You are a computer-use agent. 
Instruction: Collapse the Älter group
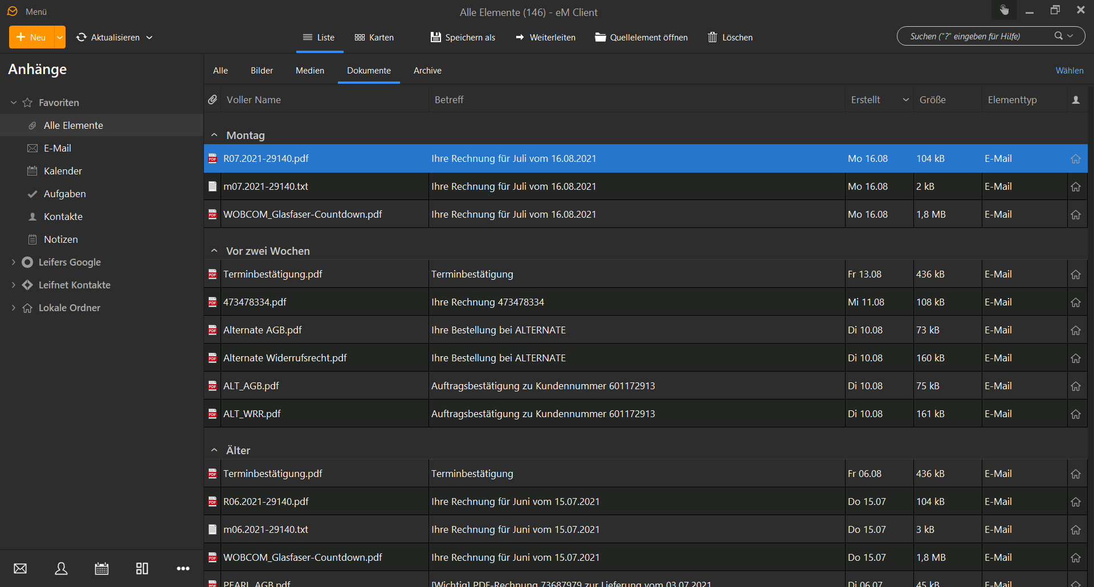coord(214,450)
